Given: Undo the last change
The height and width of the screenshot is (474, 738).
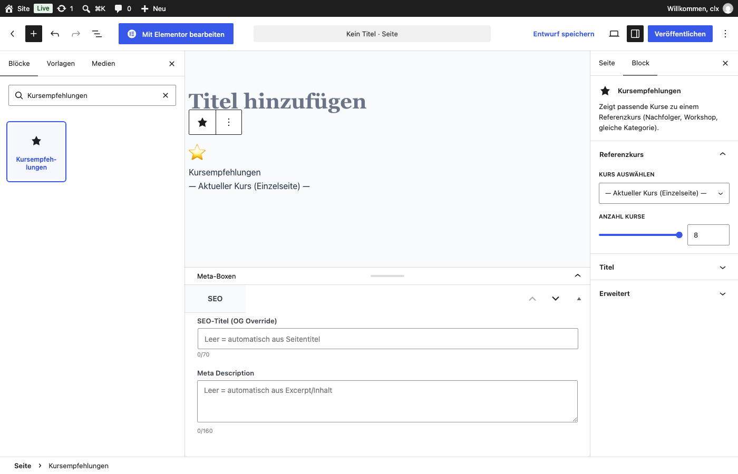Looking at the screenshot, I should point(55,34).
